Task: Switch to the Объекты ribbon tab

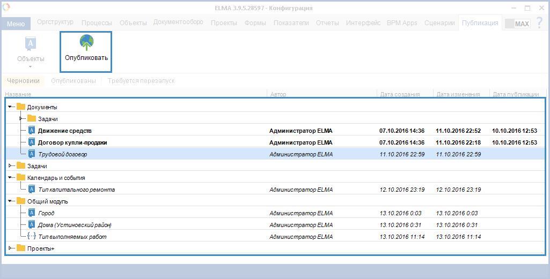Action: (x=133, y=23)
